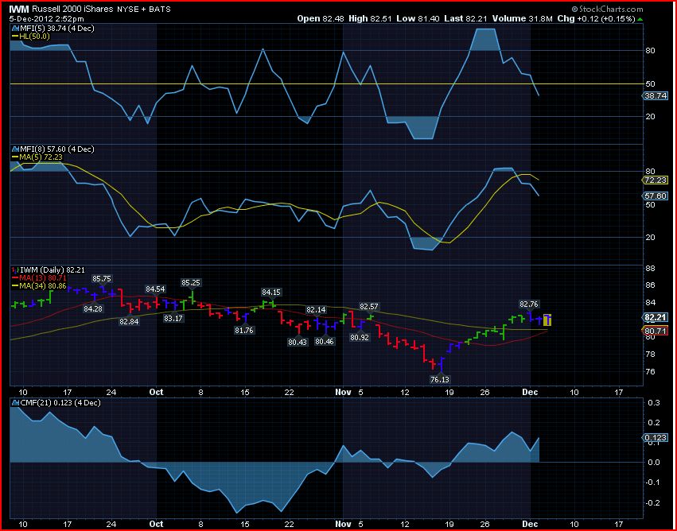The width and height of the screenshot is (677, 531).
Task: Click the 72.23 yellow value tag
Action: pos(655,180)
